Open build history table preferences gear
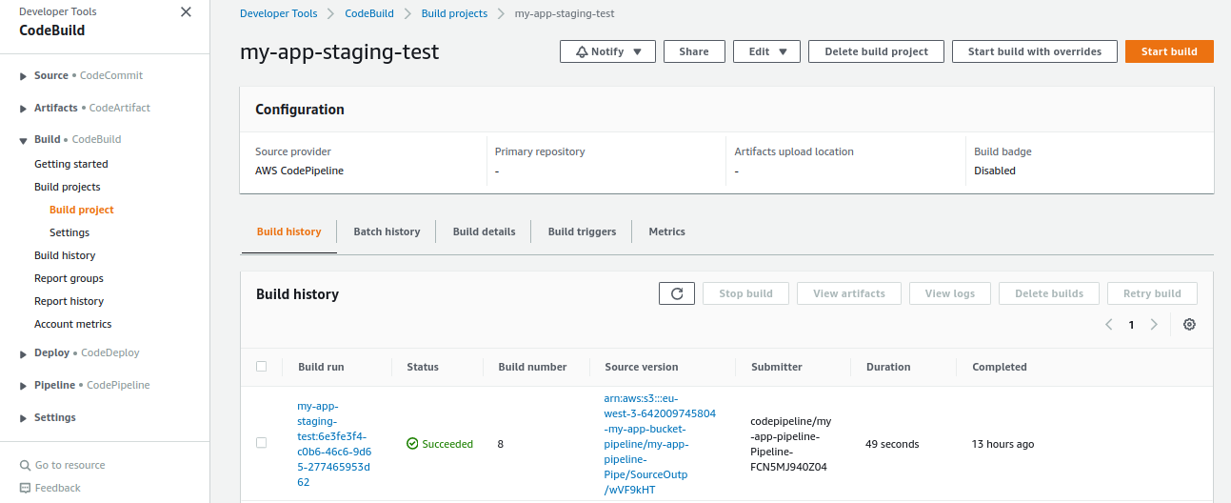Viewport: 1231px width, 503px height. [1189, 325]
